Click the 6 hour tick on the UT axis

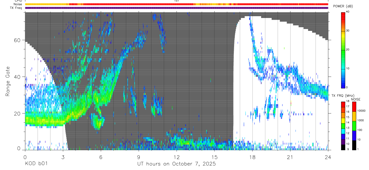101,157
